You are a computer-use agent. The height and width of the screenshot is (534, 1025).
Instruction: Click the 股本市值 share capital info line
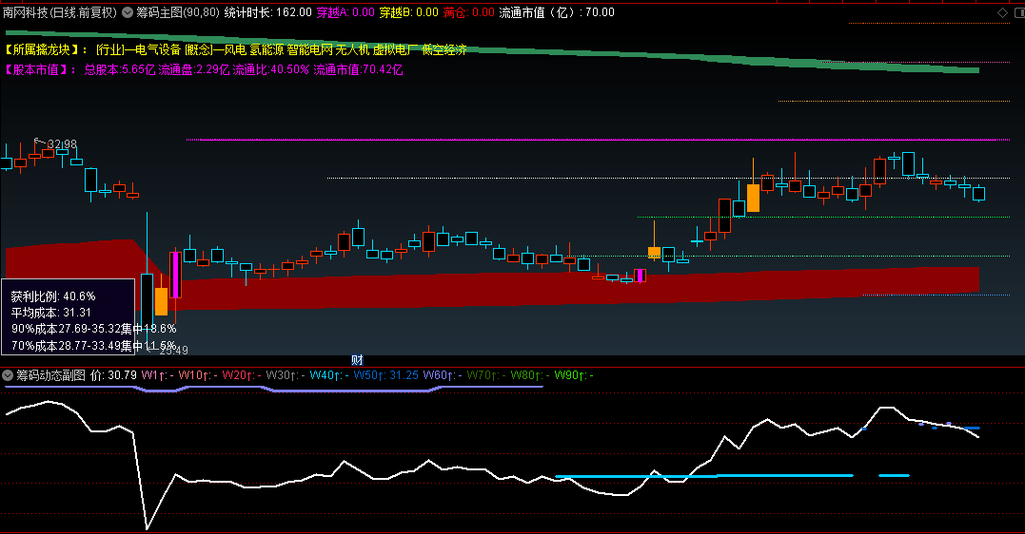click(x=205, y=69)
